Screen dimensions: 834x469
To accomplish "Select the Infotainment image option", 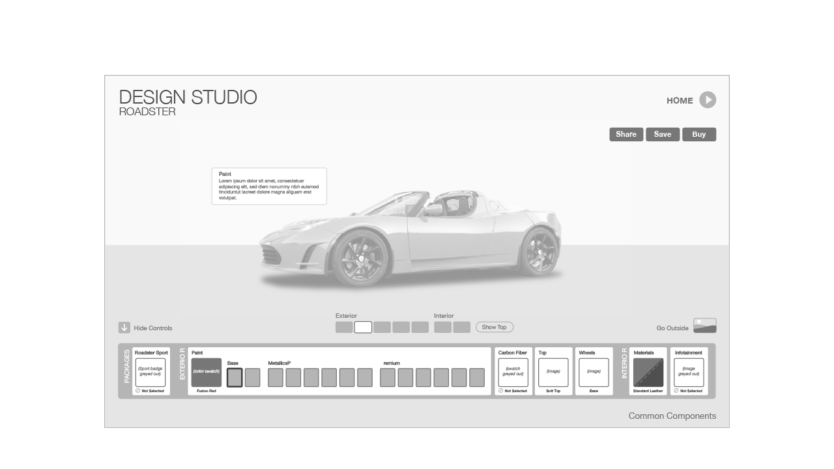I will [689, 372].
